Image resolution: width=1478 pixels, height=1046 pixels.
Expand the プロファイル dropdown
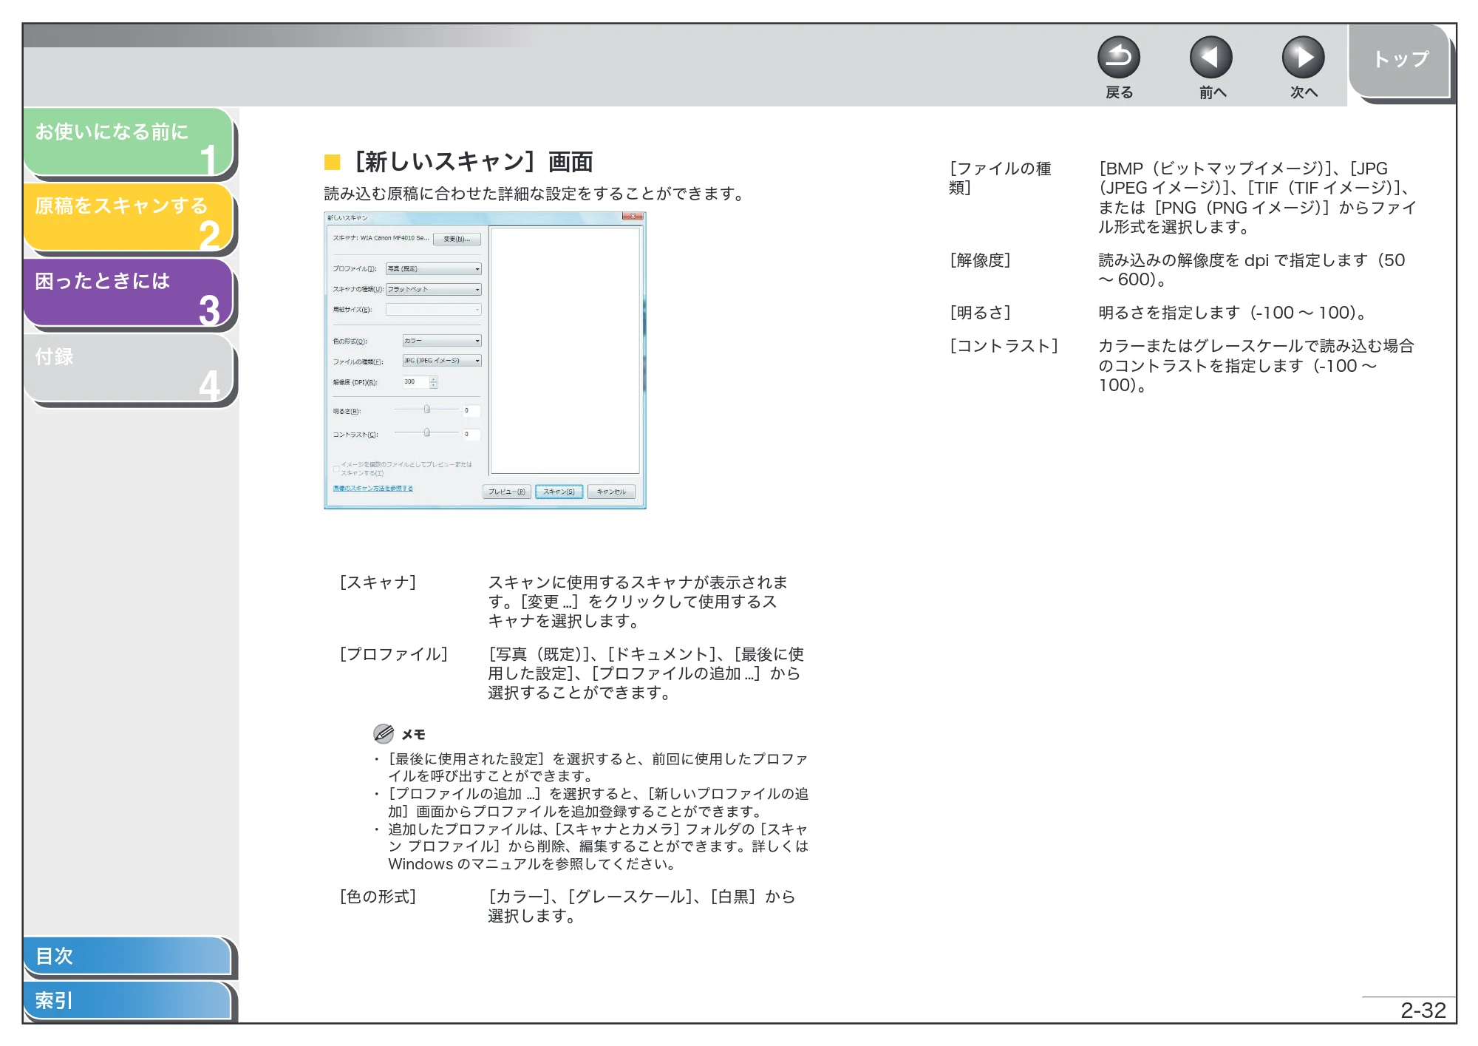pos(433,269)
